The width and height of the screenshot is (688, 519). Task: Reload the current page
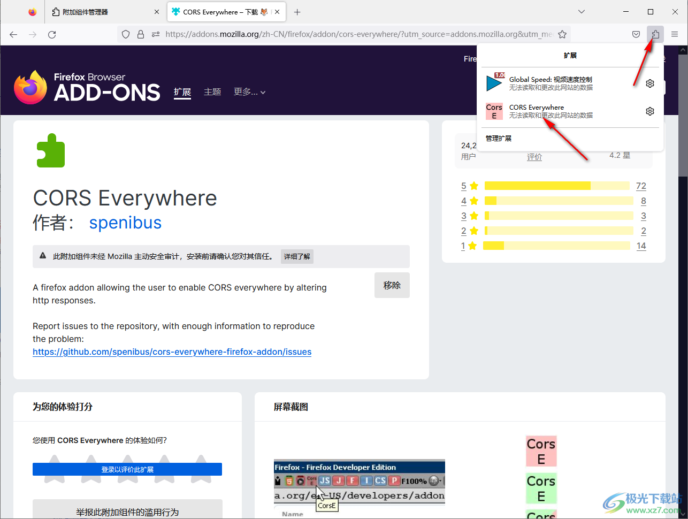click(x=52, y=34)
